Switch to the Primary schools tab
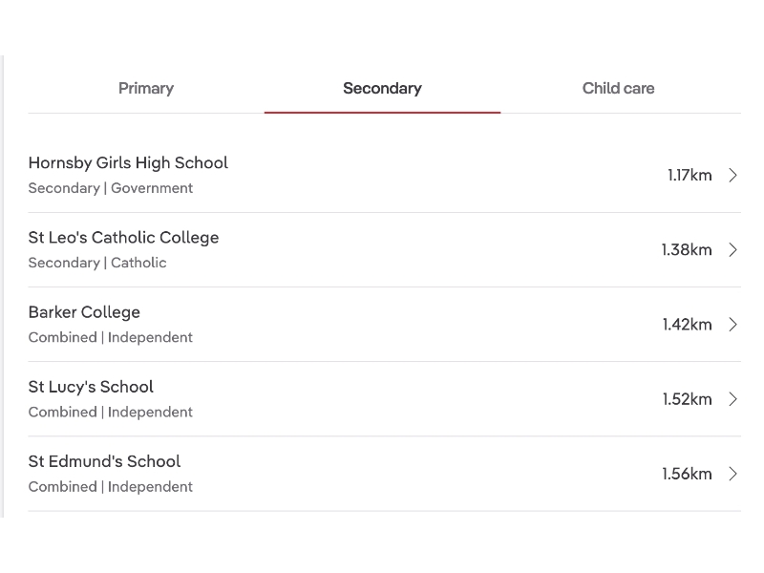Viewport: 764px width, 573px height. (146, 89)
